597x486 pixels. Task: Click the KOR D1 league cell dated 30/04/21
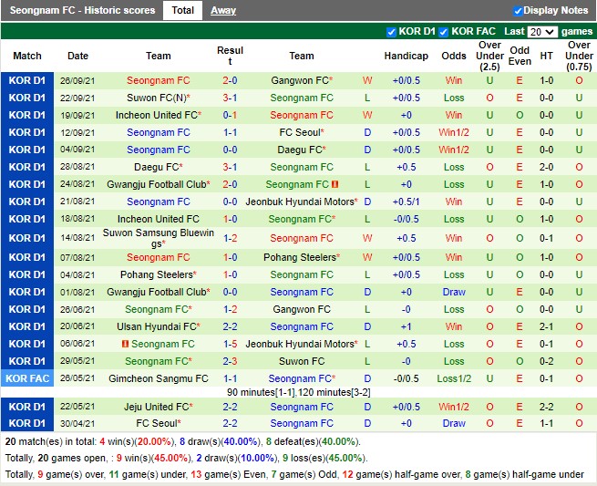coord(27,423)
